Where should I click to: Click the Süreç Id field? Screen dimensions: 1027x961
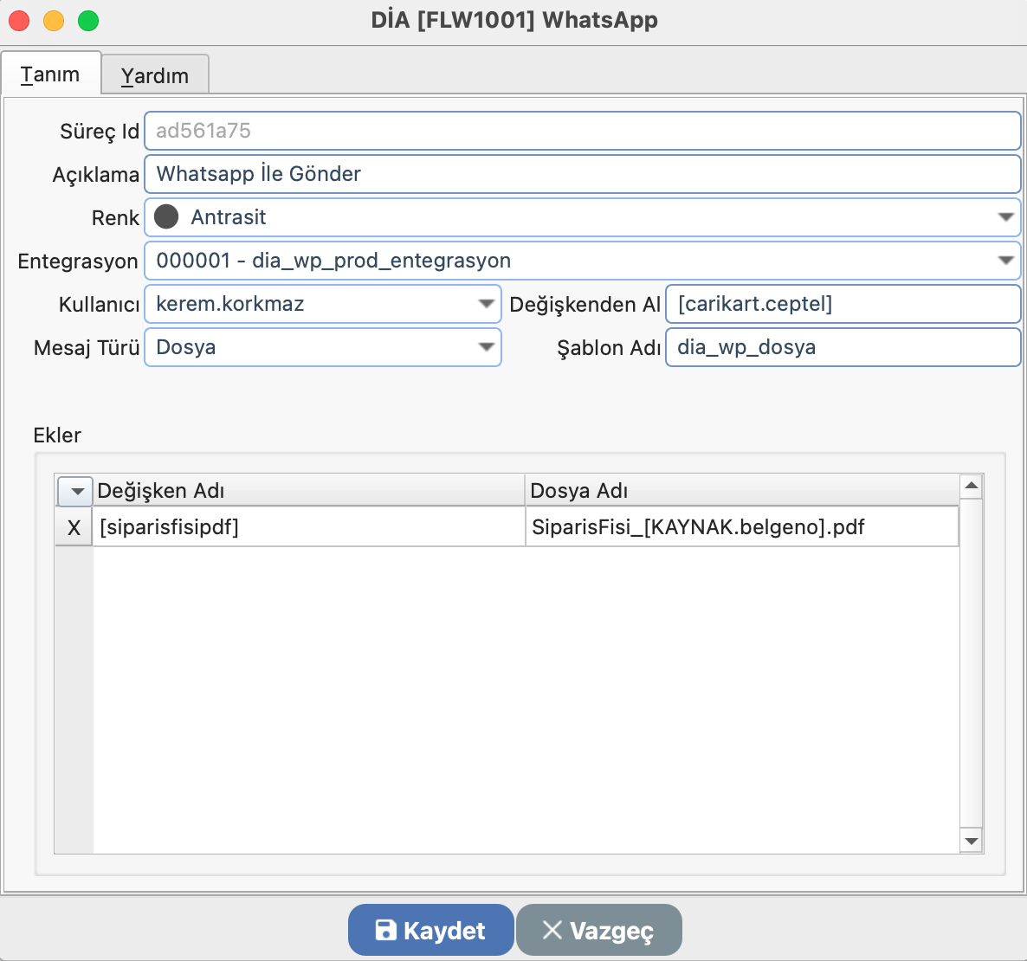pyautogui.click(x=582, y=131)
